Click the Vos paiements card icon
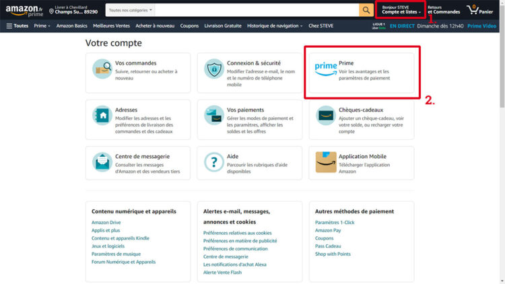Image resolution: width=505 pixels, height=284 pixels. click(x=214, y=115)
